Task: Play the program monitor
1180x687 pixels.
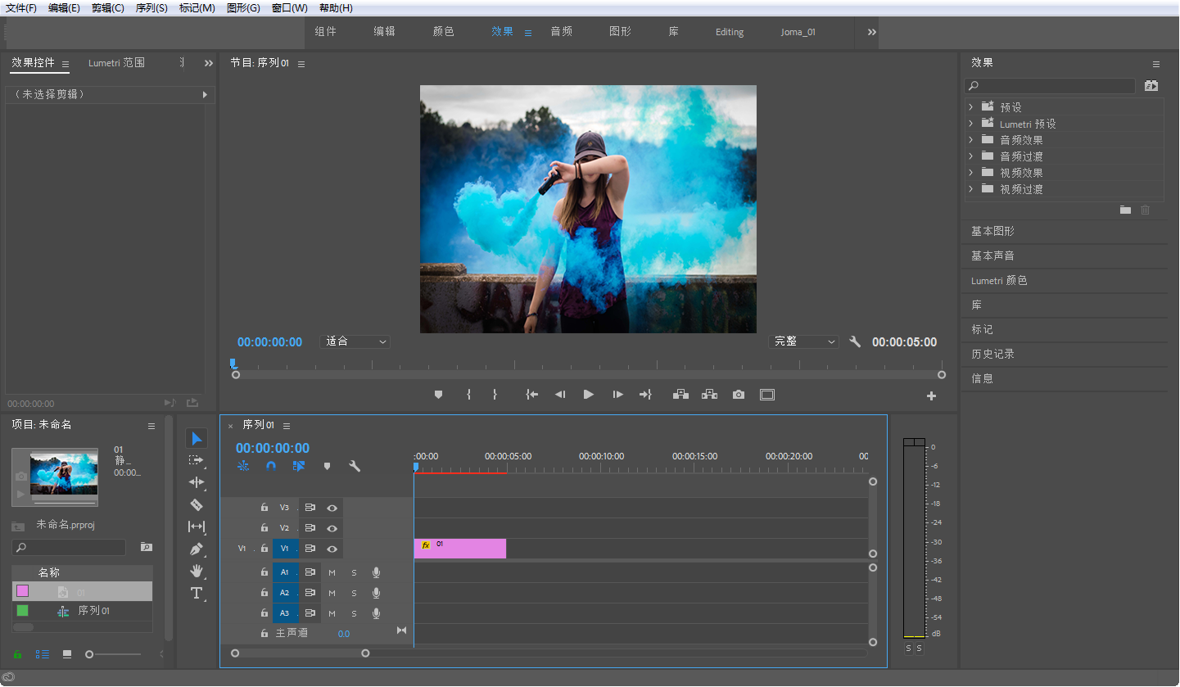Action: click(588, 395)
